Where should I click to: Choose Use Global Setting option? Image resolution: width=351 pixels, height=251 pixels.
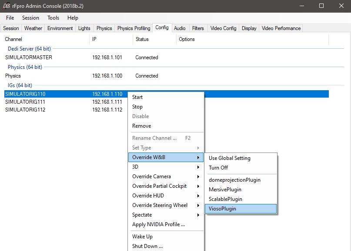(x=230, y=158)
